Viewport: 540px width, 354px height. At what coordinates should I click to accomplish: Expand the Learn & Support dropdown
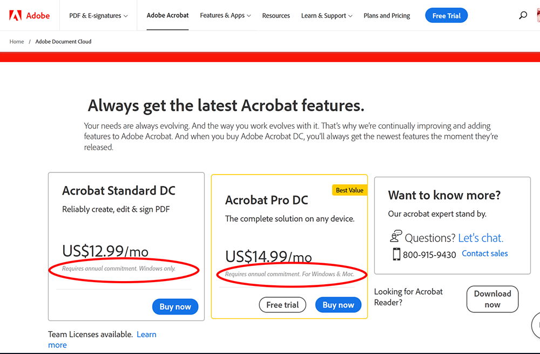coord(326,16)
